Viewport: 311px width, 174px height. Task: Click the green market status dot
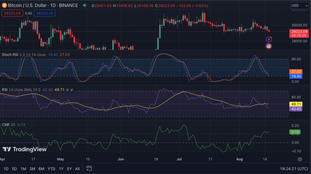click(x=84, y=5)
